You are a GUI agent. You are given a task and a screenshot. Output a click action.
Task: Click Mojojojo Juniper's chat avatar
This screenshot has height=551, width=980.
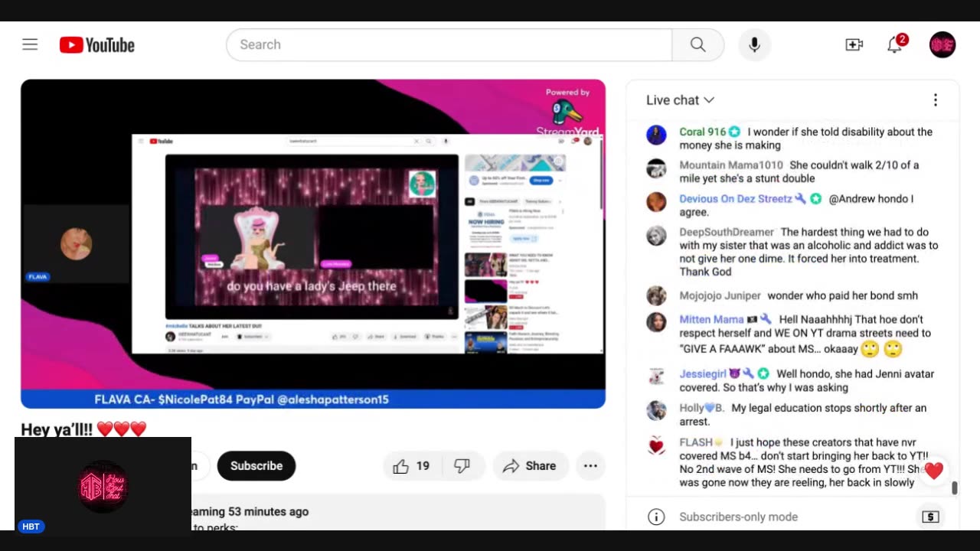(656, 295)
